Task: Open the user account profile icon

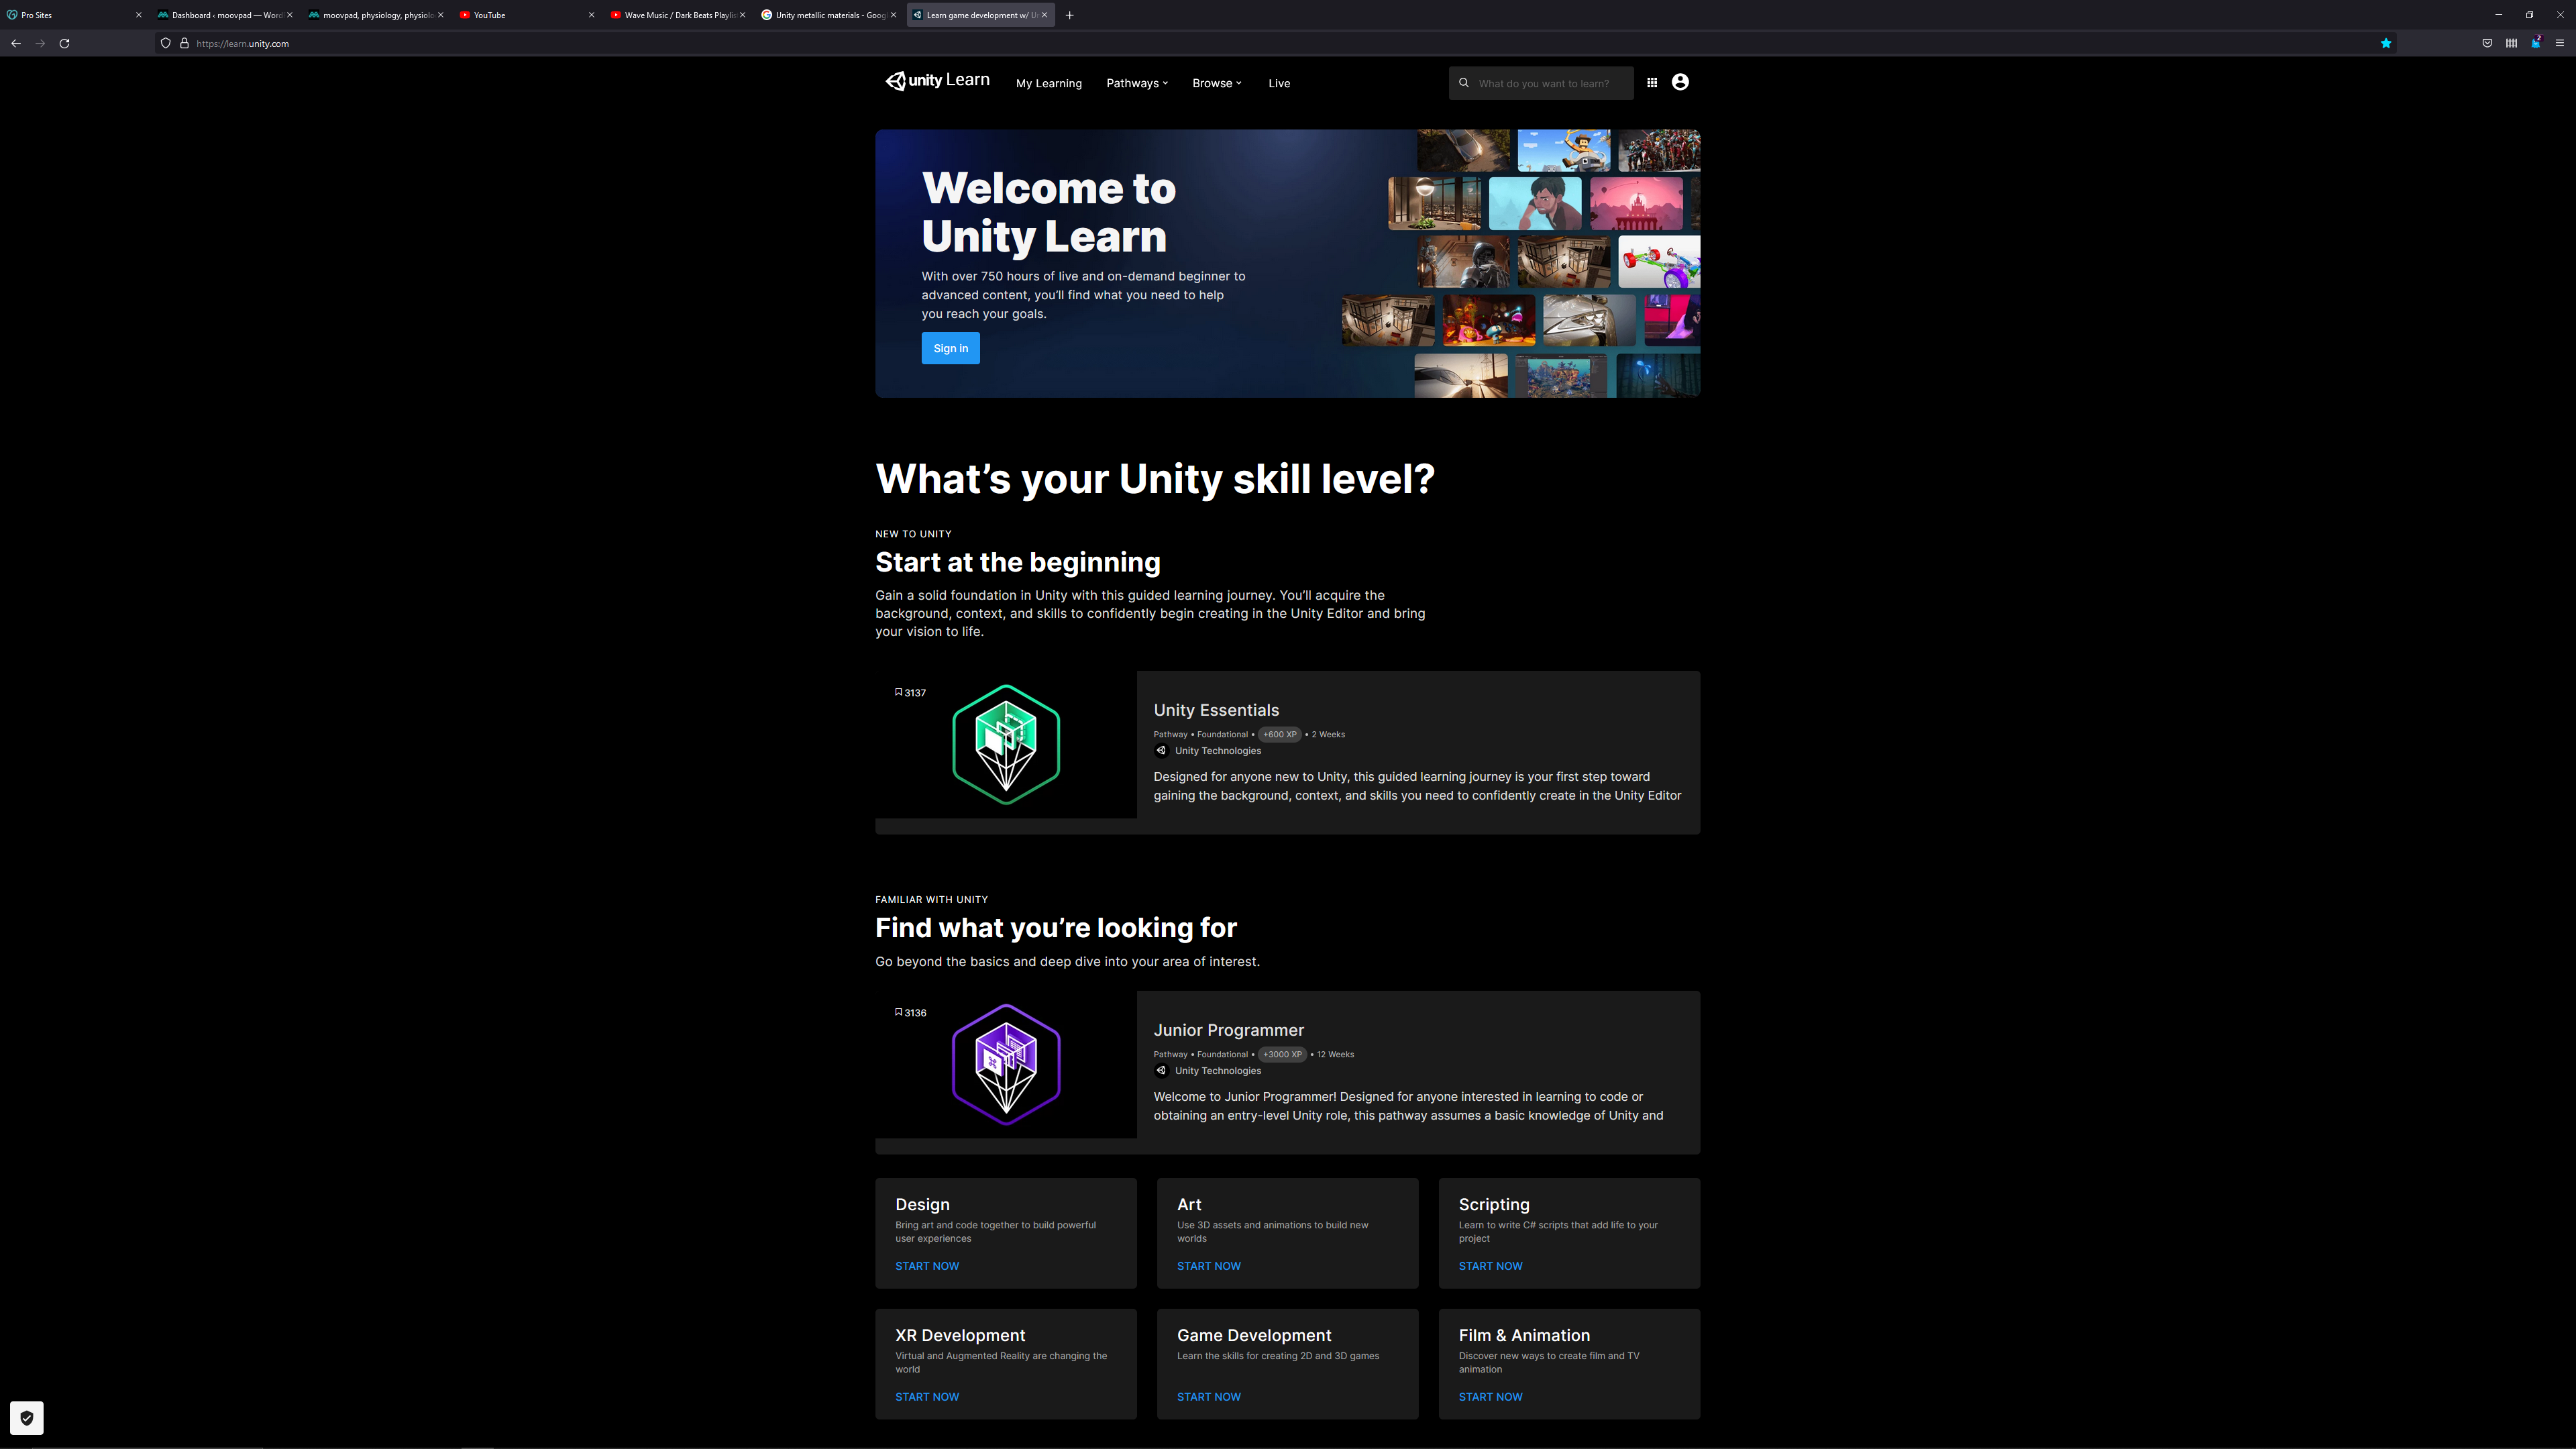Action: [x=1680, y=82]
